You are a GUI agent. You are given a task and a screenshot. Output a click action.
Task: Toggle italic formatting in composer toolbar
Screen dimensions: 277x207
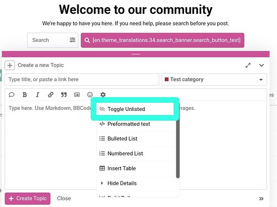tap(38, 95)
